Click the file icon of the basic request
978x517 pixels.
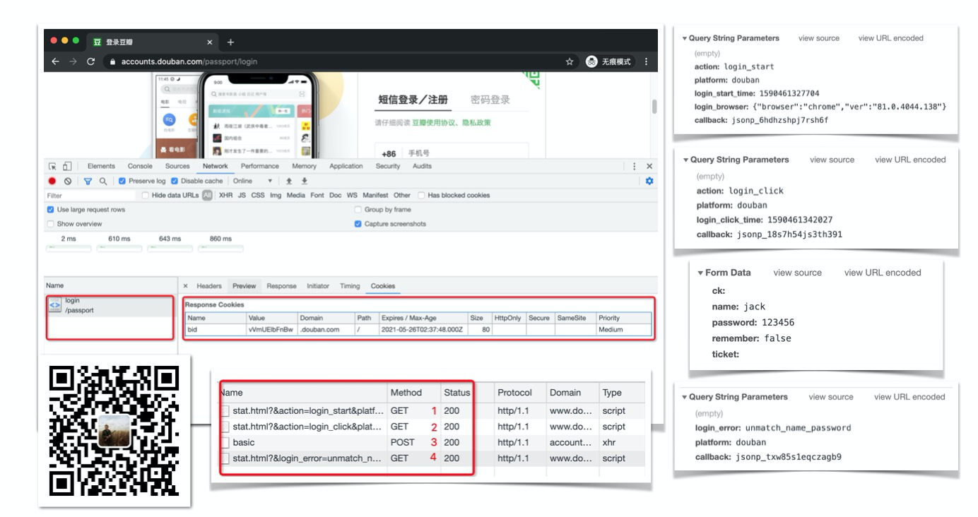[225, 442]
